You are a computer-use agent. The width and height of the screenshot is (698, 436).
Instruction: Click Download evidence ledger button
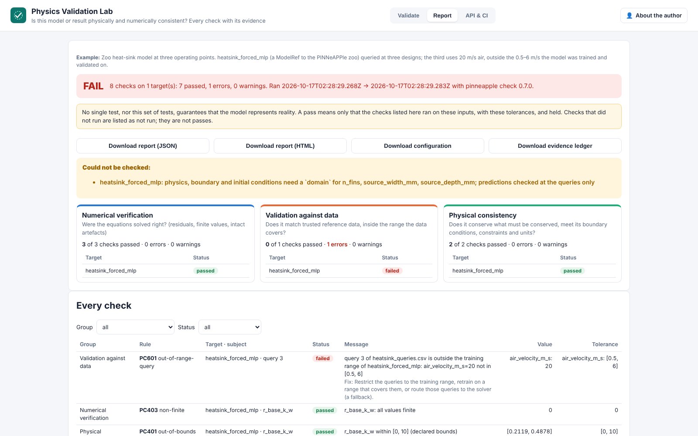coord(555,146)
